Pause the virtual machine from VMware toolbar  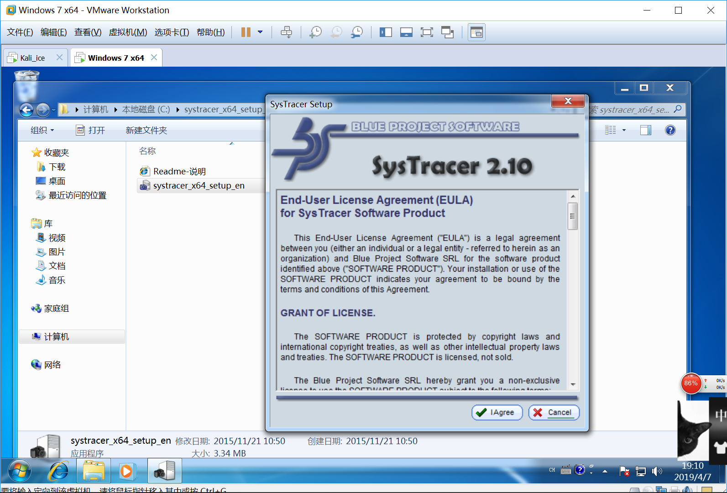coord(246,32)
